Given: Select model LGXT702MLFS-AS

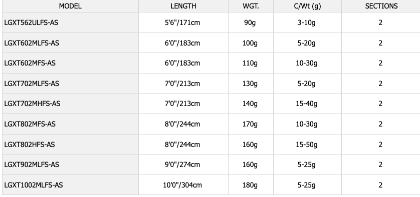Looking at the screenshot, I should pos(32,83).
